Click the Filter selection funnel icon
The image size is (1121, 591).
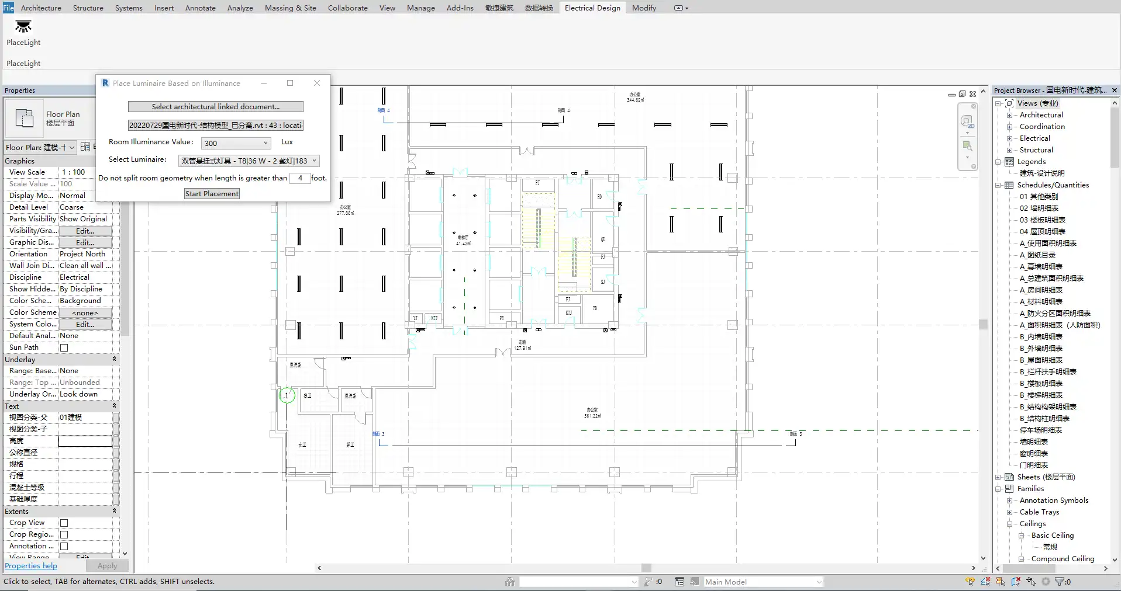(1059, 582)
